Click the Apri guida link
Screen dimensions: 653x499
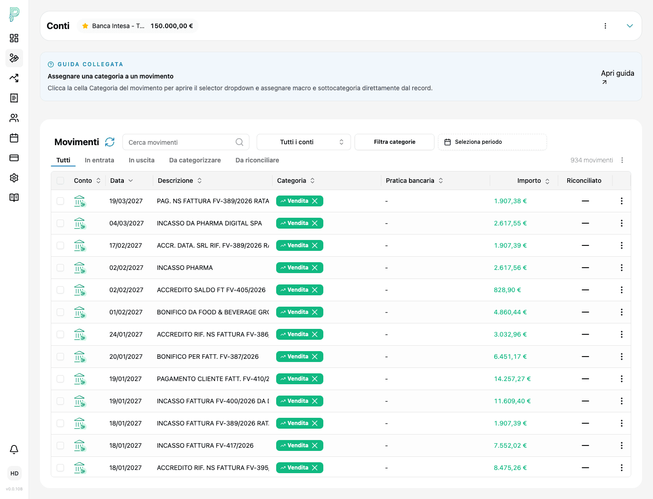click(x=617, y=77)
